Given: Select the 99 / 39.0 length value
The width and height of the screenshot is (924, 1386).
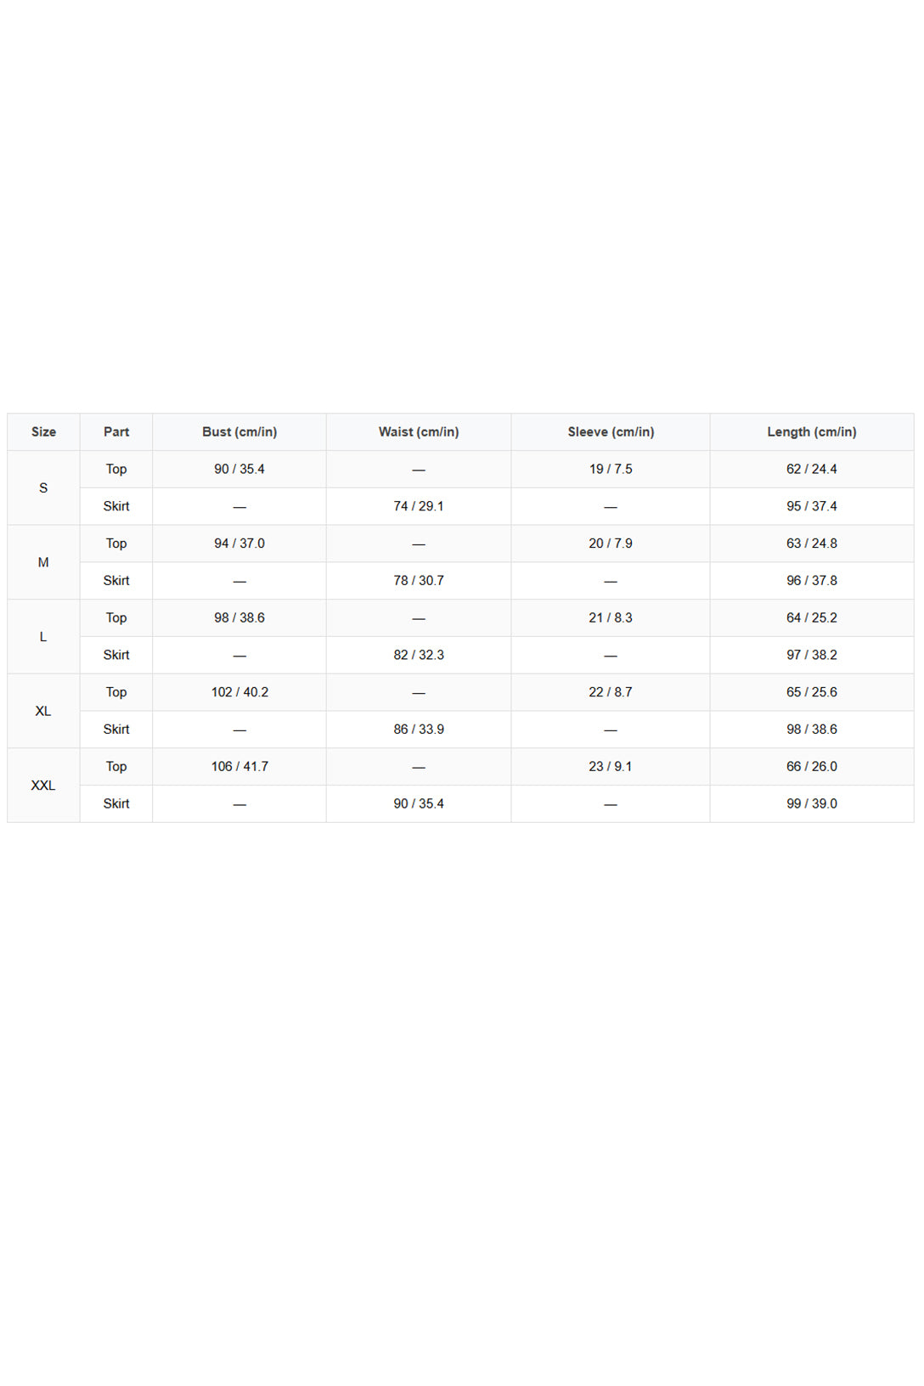Looking at the screenshot, I should pos(812,803).
